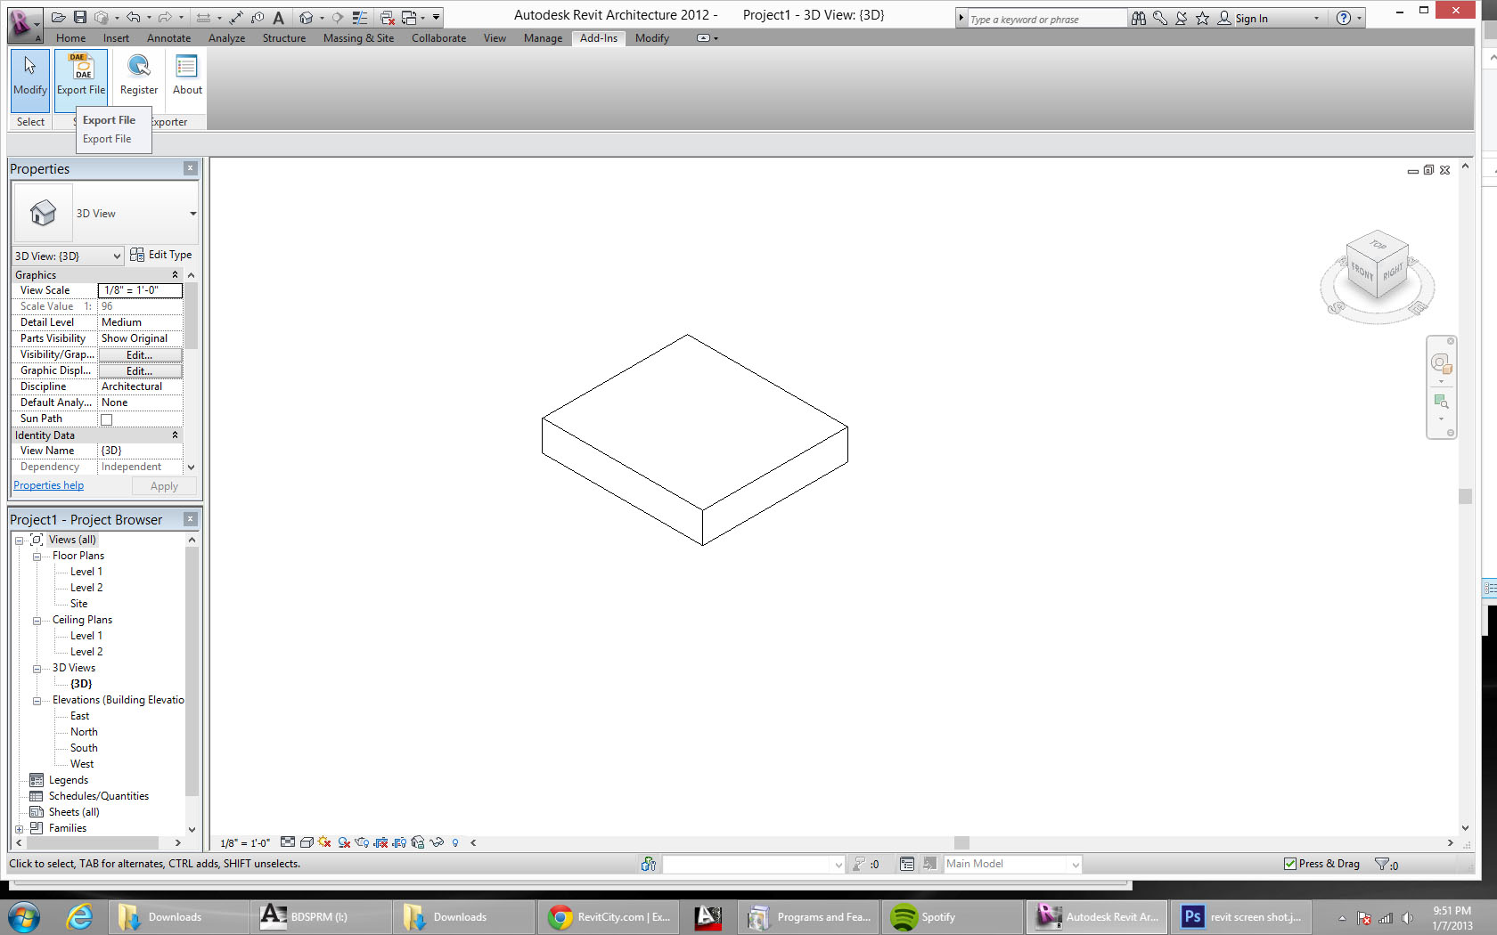This screenshot has width=1497, height=935.
Task: Click the ViewCube in 3D view
Action: (x=1377, y=265)
